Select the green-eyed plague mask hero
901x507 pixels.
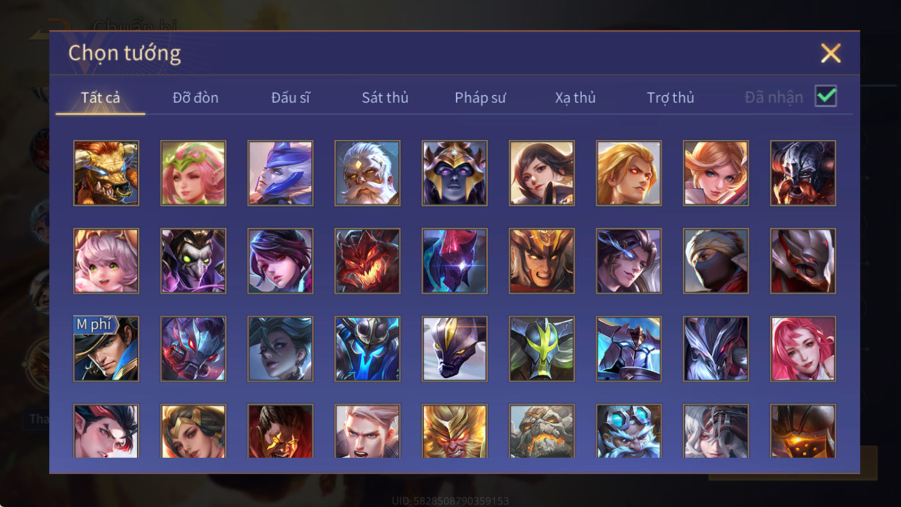193,261
